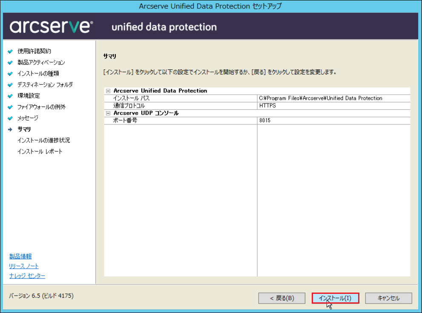Click the ポート番号 label cell
The image size is (422, 313).
pos(181,121)
